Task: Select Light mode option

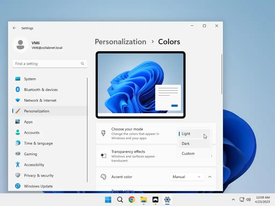Action: 194,134
